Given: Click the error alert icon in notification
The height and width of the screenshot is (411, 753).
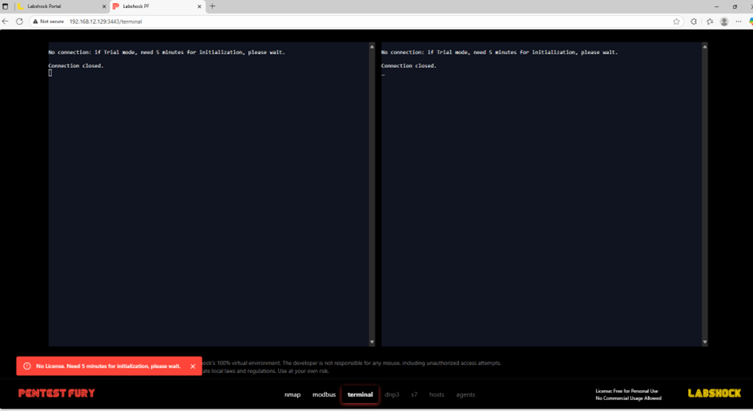Looking at the screenshot, I should pos(26,366).
